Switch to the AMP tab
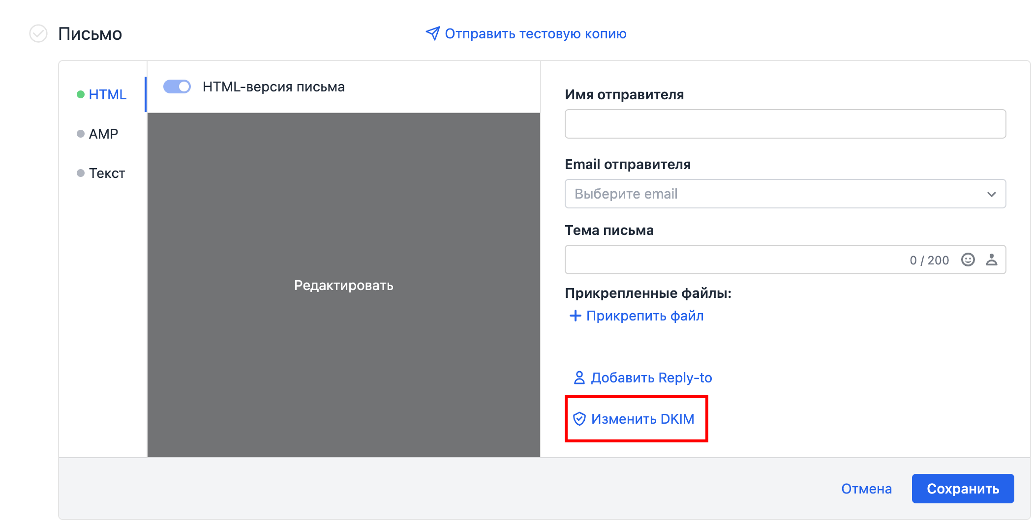Screen dimensions: 1033x523 [x=103, y=133]
